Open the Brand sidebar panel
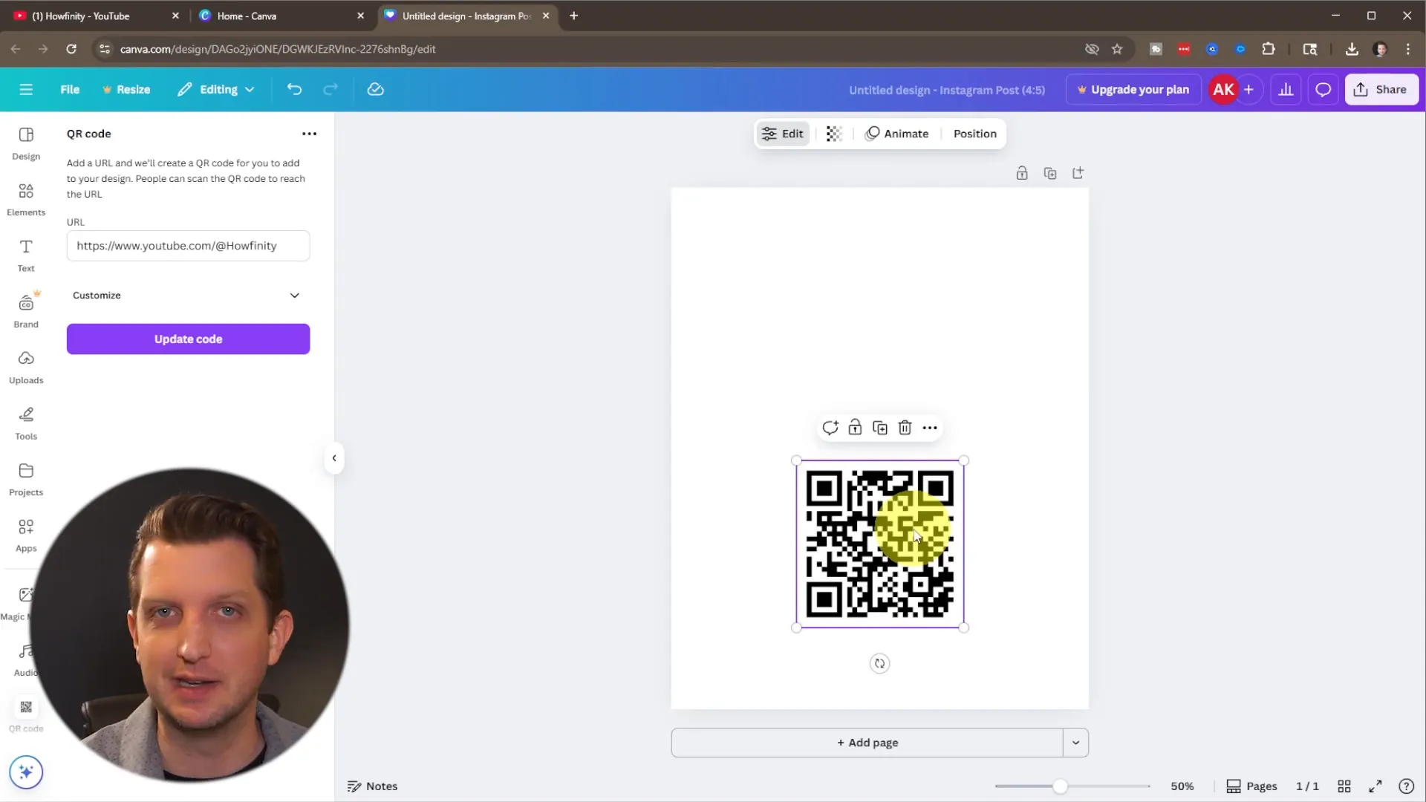 (x=26, y=311)
